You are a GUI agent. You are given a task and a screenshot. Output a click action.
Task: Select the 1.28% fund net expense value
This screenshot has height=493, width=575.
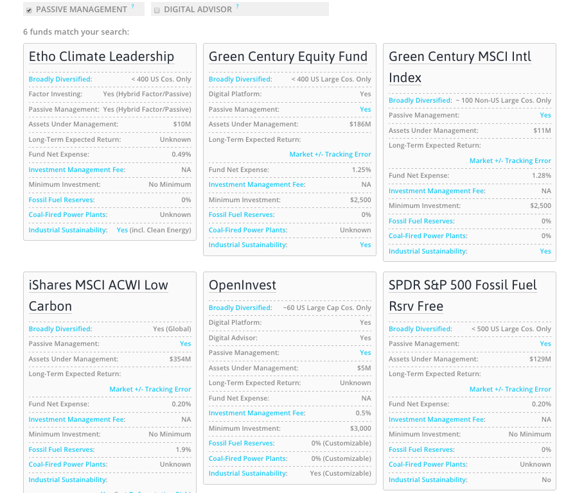pos(541,175)
